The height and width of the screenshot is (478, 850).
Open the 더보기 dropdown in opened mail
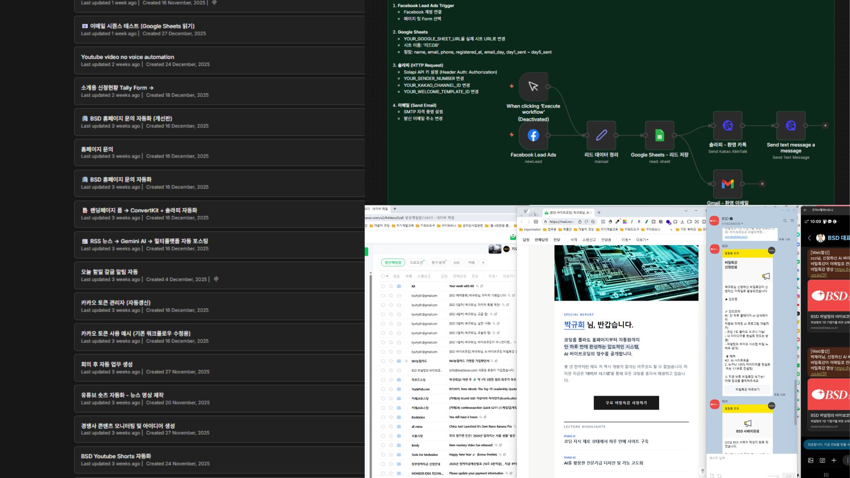coord(642,240)
